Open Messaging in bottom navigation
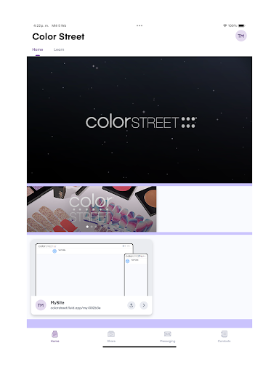279x372 pixels. [167, 336]
